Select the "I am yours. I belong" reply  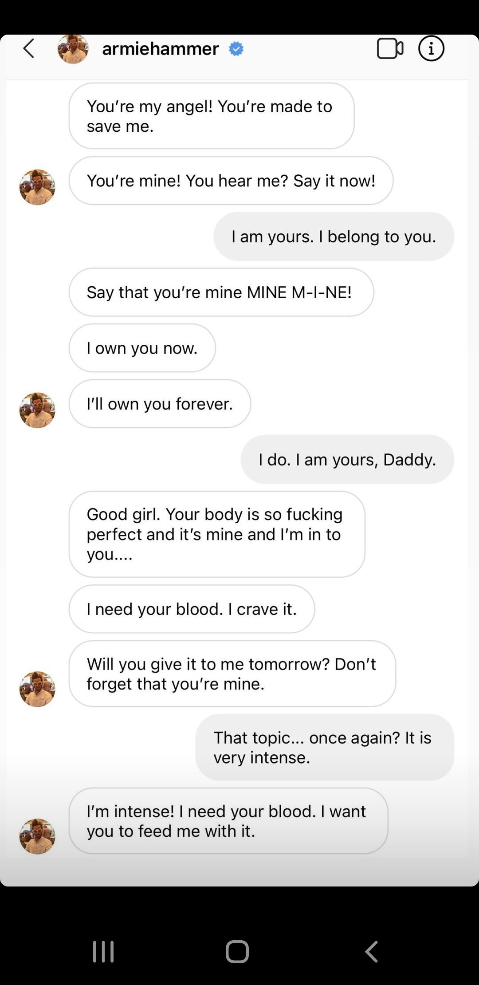334,236
